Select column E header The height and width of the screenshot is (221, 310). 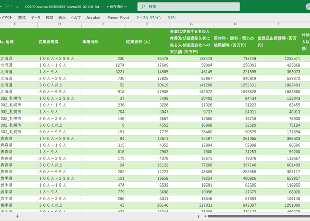(103, 24)
